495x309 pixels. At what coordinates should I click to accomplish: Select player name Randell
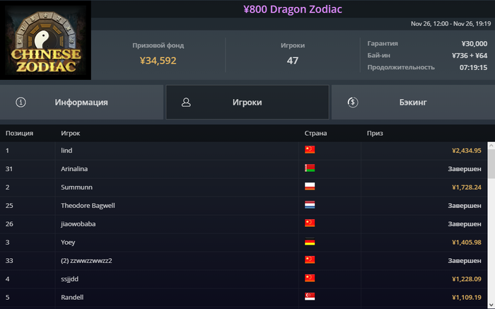[72, 297]
